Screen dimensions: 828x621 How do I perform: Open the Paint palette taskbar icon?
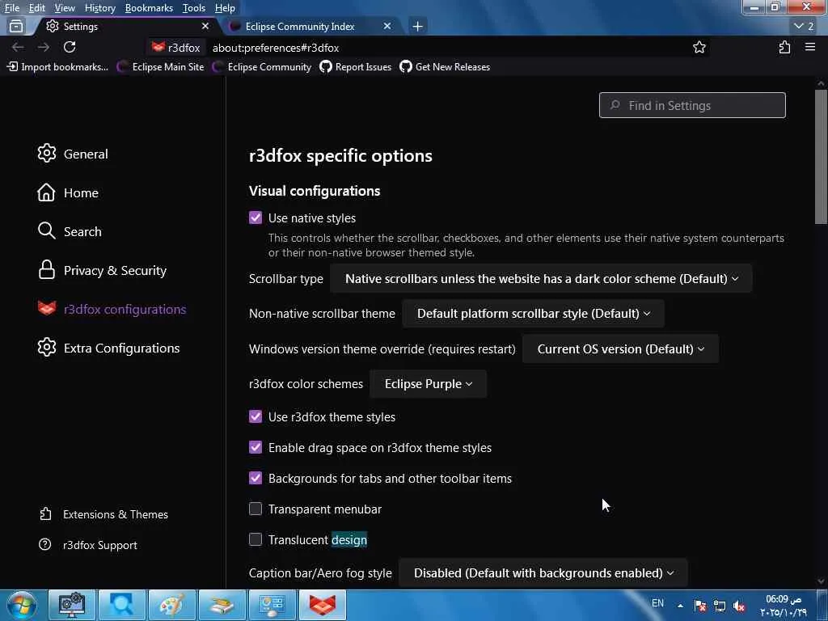(172, 605)
